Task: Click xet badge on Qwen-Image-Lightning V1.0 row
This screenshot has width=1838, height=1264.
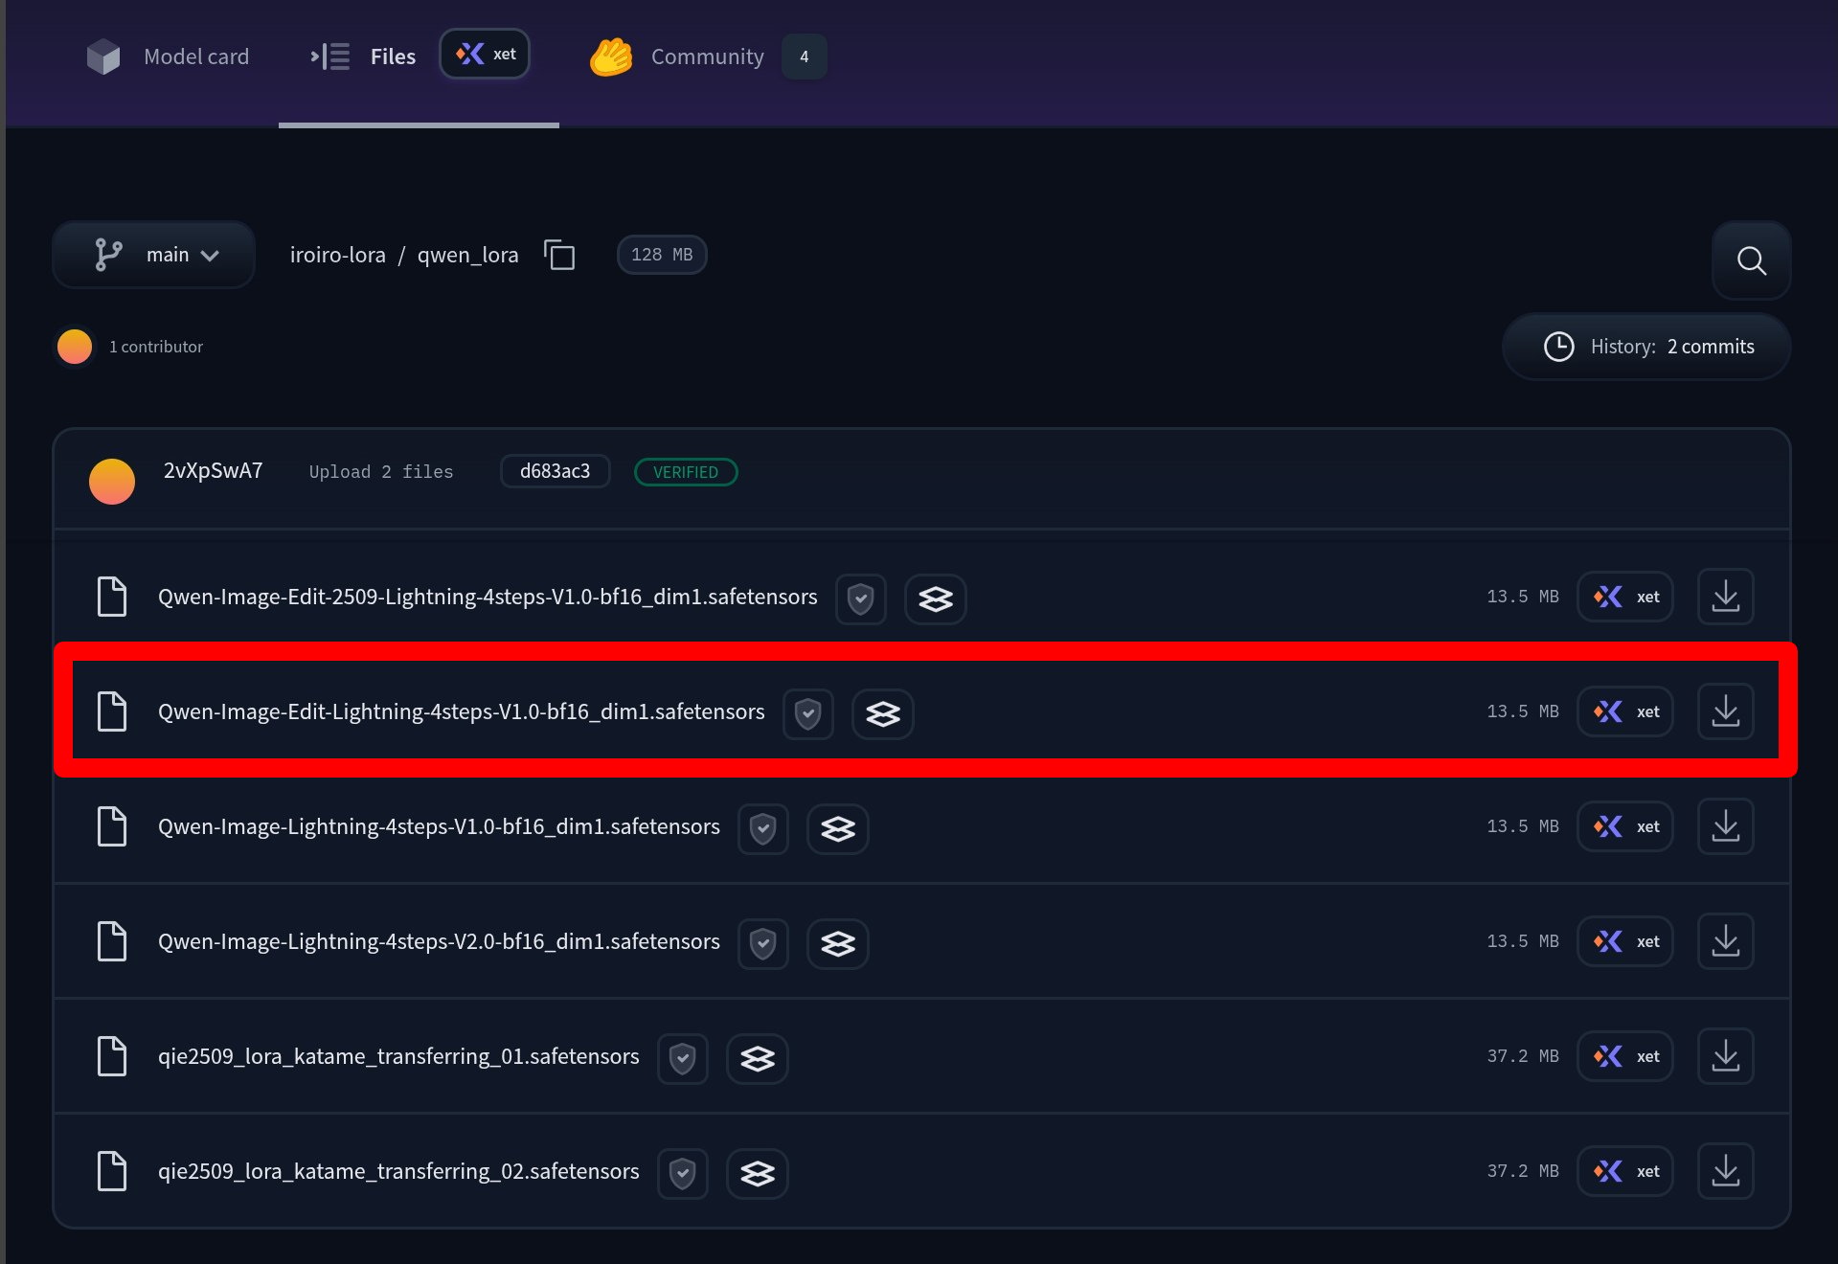Action: [x=1625, y=826]
